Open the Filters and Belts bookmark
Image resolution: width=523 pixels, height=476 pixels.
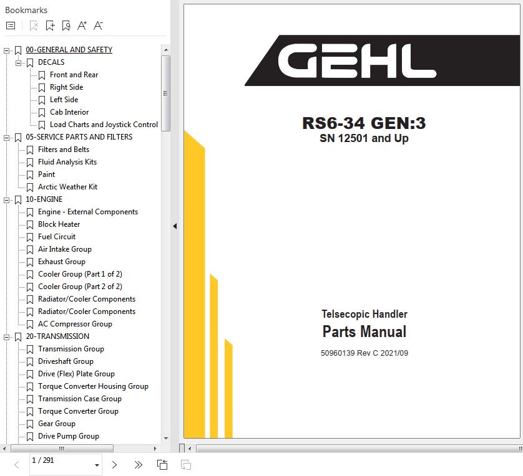coord(64,150)
